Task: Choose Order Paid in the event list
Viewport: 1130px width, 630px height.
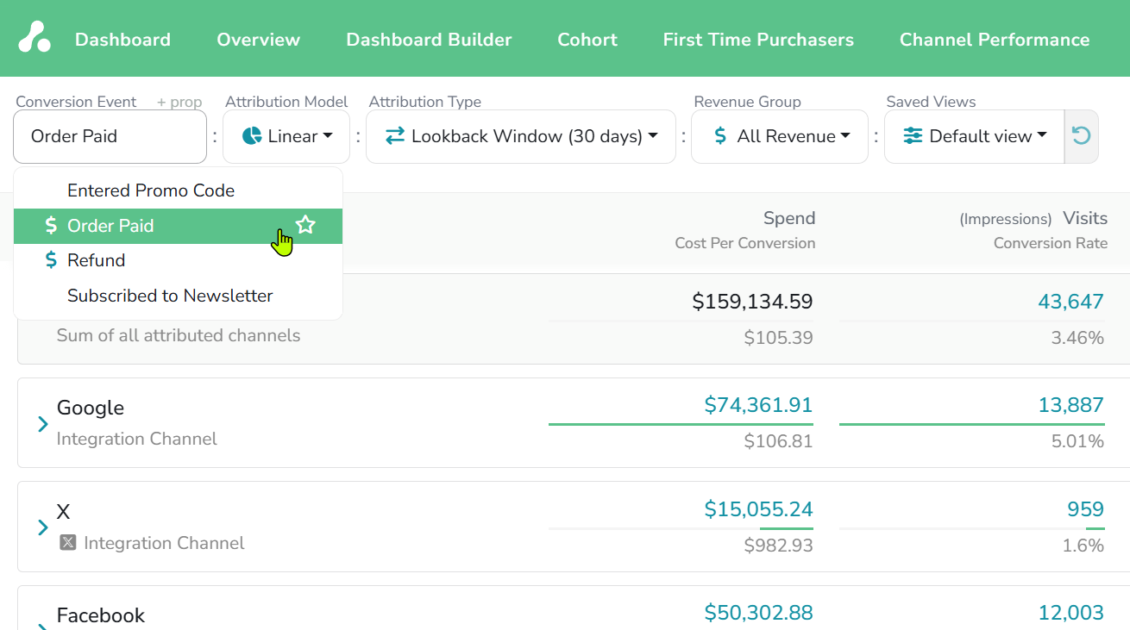Action: [179, 226]
